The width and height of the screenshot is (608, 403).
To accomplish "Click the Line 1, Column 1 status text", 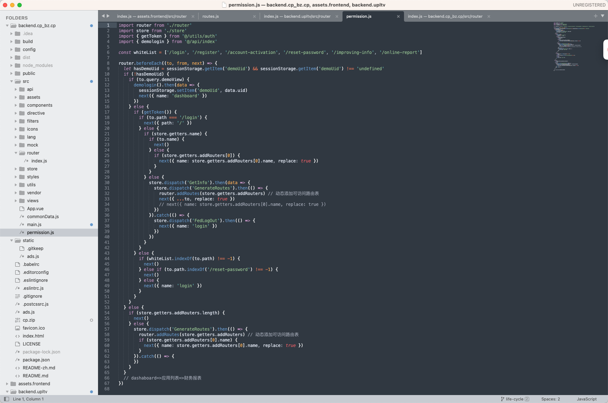I will (28, 399).
